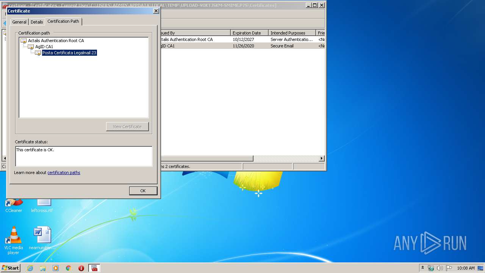
Task: Show hidden tray icons arrow
Action: coord(423,268)
